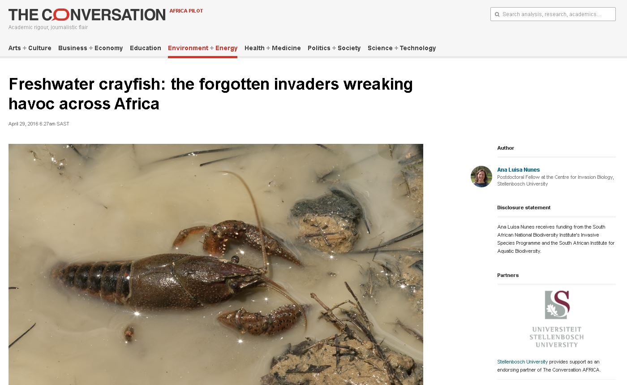The height and width of the screenshot is (385, 627).
Task: Click Ana Luisa Nunes' author photo
Action: 481,177
